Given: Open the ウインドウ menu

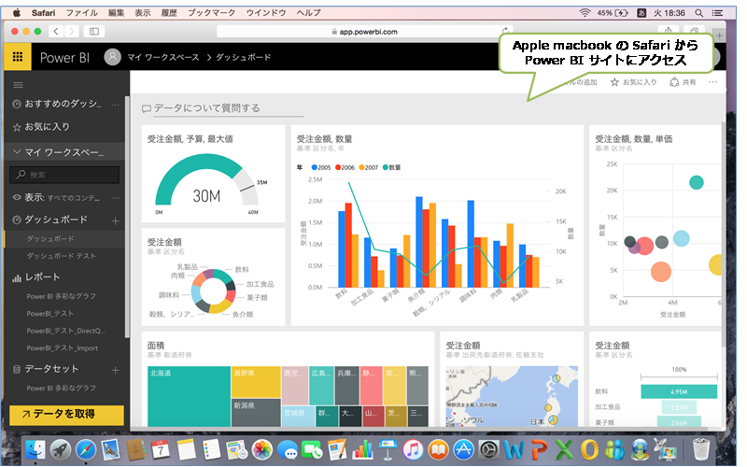Looking at the screenshot, I should [x=266, y=13].
